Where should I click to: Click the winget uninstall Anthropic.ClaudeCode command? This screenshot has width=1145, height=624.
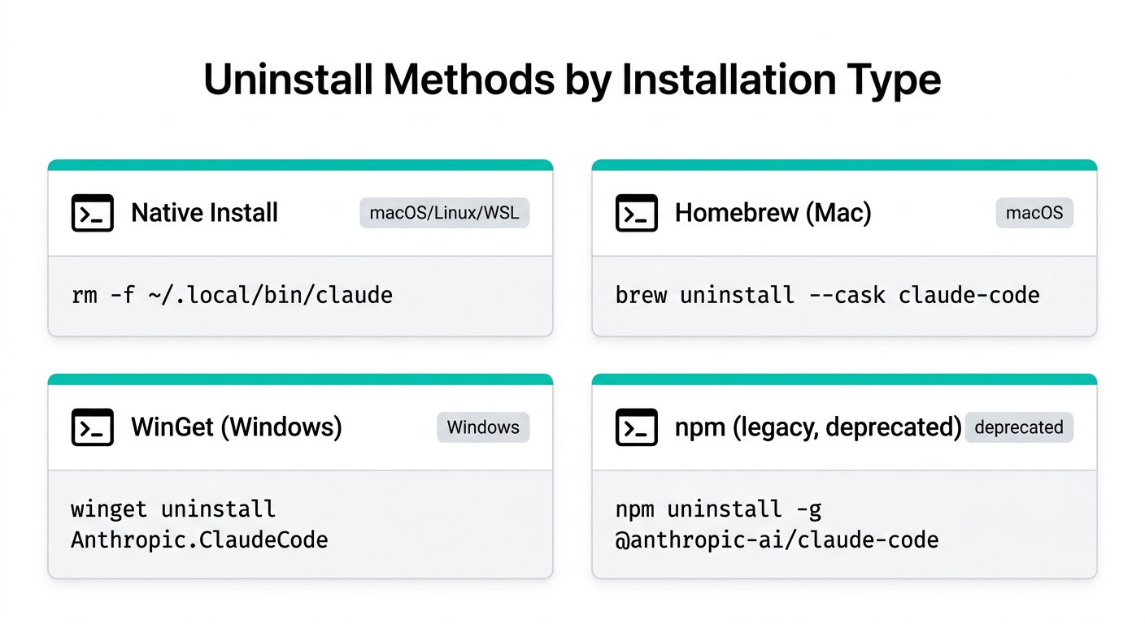(x=199, y=524)
